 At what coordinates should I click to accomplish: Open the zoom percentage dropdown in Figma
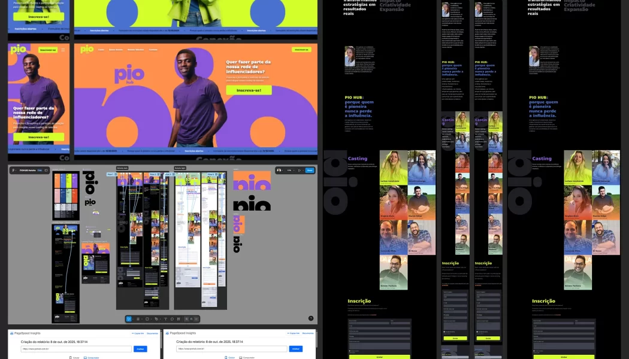tap(291, 171)
